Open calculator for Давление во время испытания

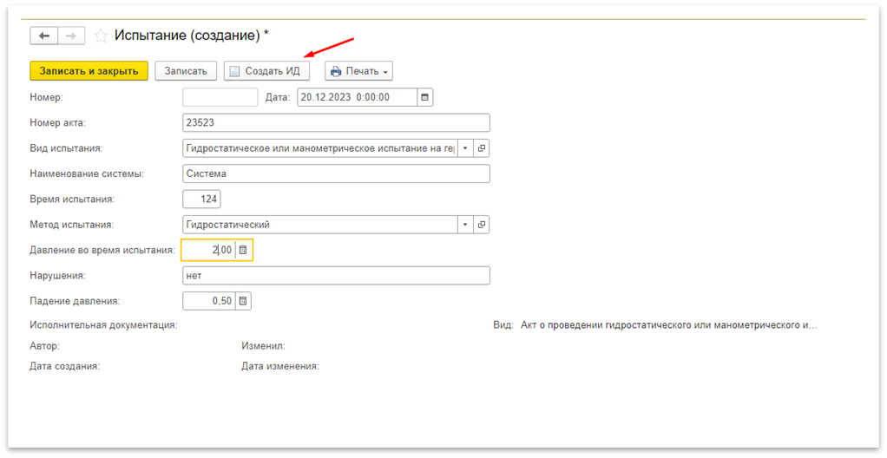pos(244,251)
